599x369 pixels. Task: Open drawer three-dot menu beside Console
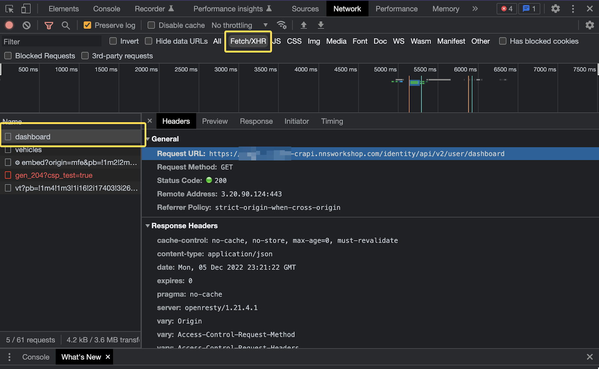(x=9, y=357)
